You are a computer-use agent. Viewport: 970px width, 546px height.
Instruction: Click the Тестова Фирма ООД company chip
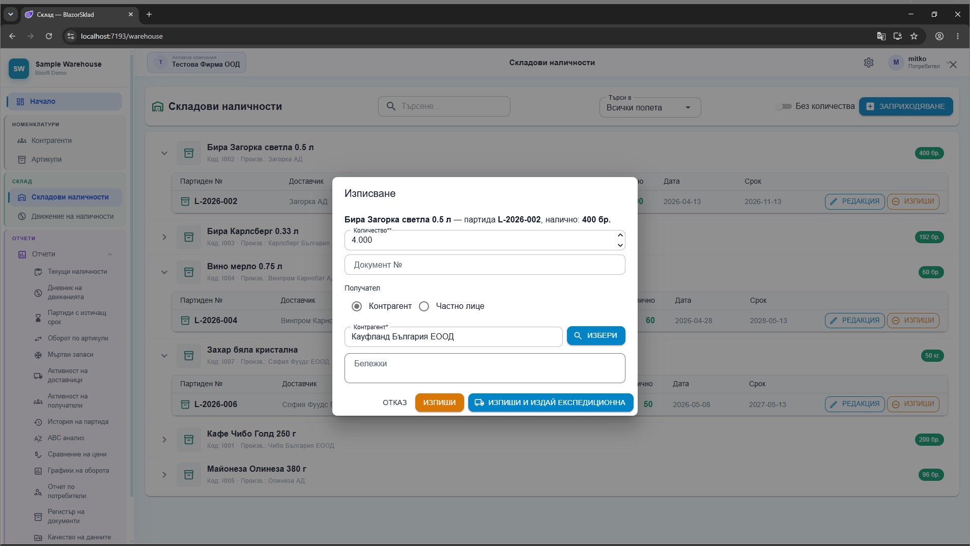(x=196, y=63)
